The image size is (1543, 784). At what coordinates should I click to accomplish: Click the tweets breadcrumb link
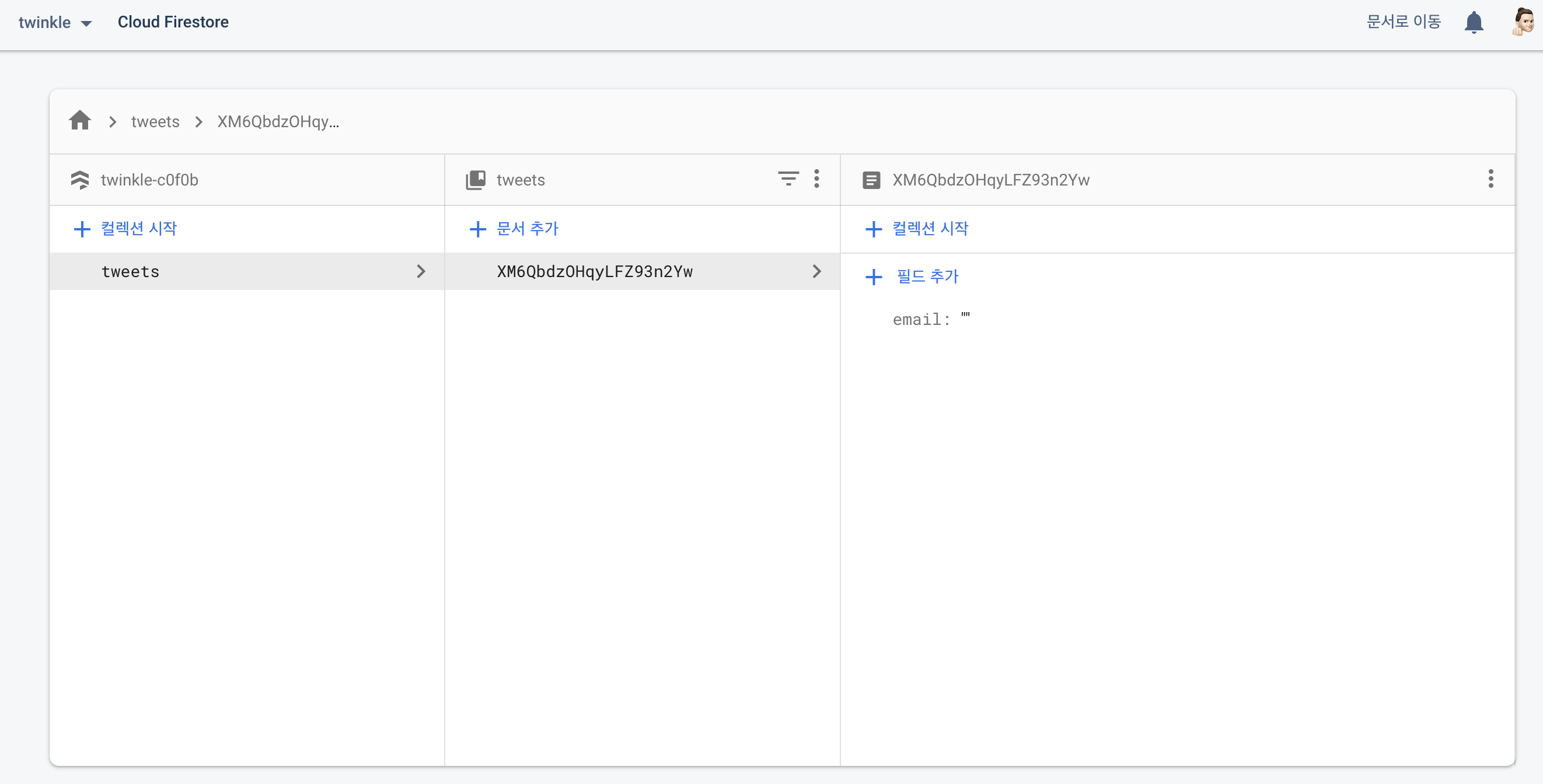point(155,121)
